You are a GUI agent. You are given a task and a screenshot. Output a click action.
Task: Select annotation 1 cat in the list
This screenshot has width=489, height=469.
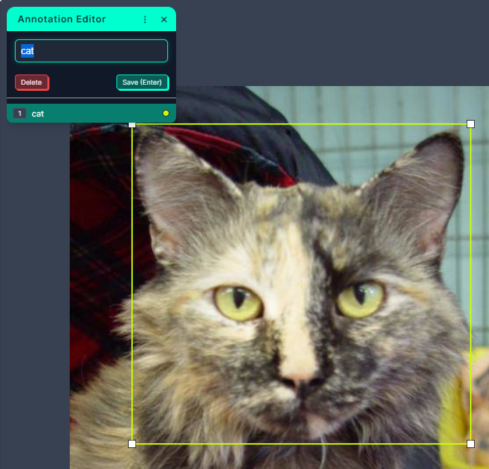coord(91,113)
